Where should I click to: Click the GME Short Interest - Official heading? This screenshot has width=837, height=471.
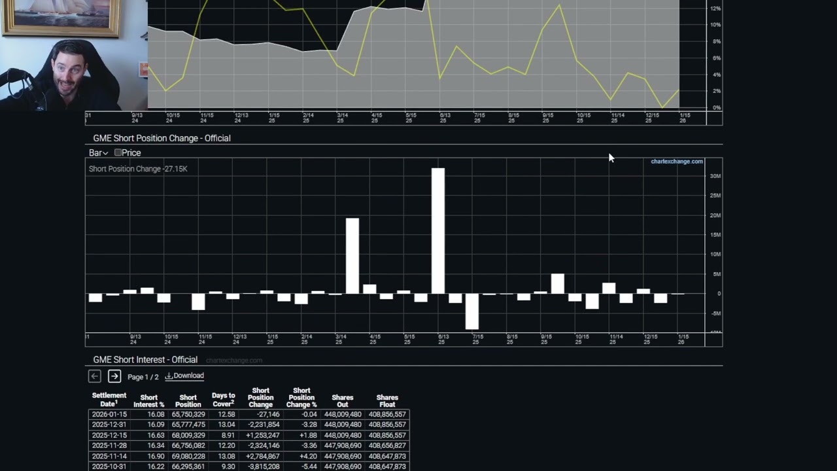click(145, 360)
